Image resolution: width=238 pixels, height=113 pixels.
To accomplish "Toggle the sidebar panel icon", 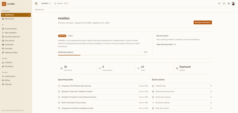I will [36, 4].
